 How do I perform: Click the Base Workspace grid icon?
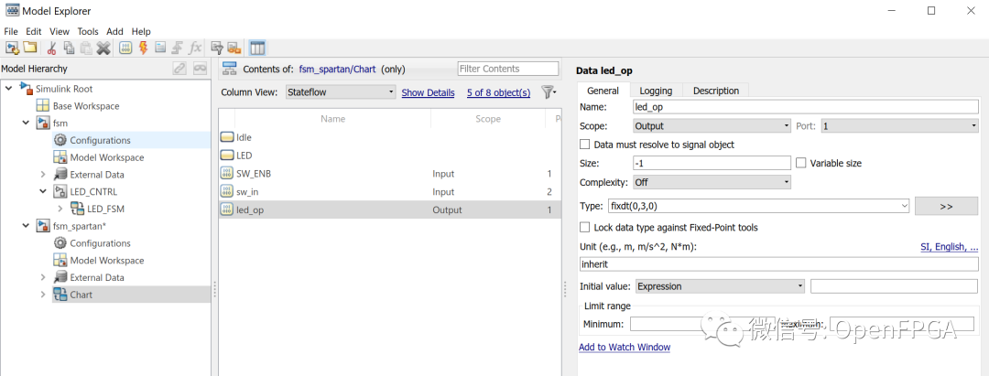(x=42, y=106)
